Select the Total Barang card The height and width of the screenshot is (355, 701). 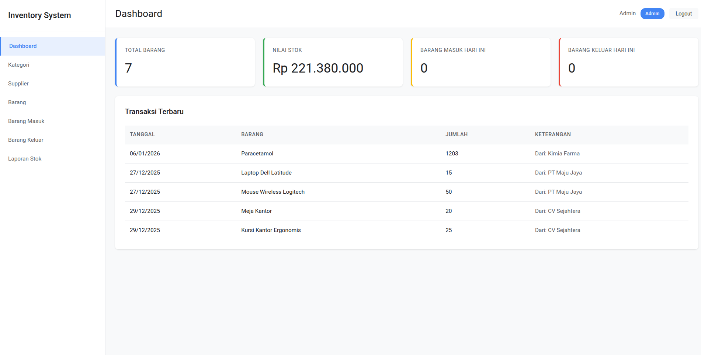point(185,62)
